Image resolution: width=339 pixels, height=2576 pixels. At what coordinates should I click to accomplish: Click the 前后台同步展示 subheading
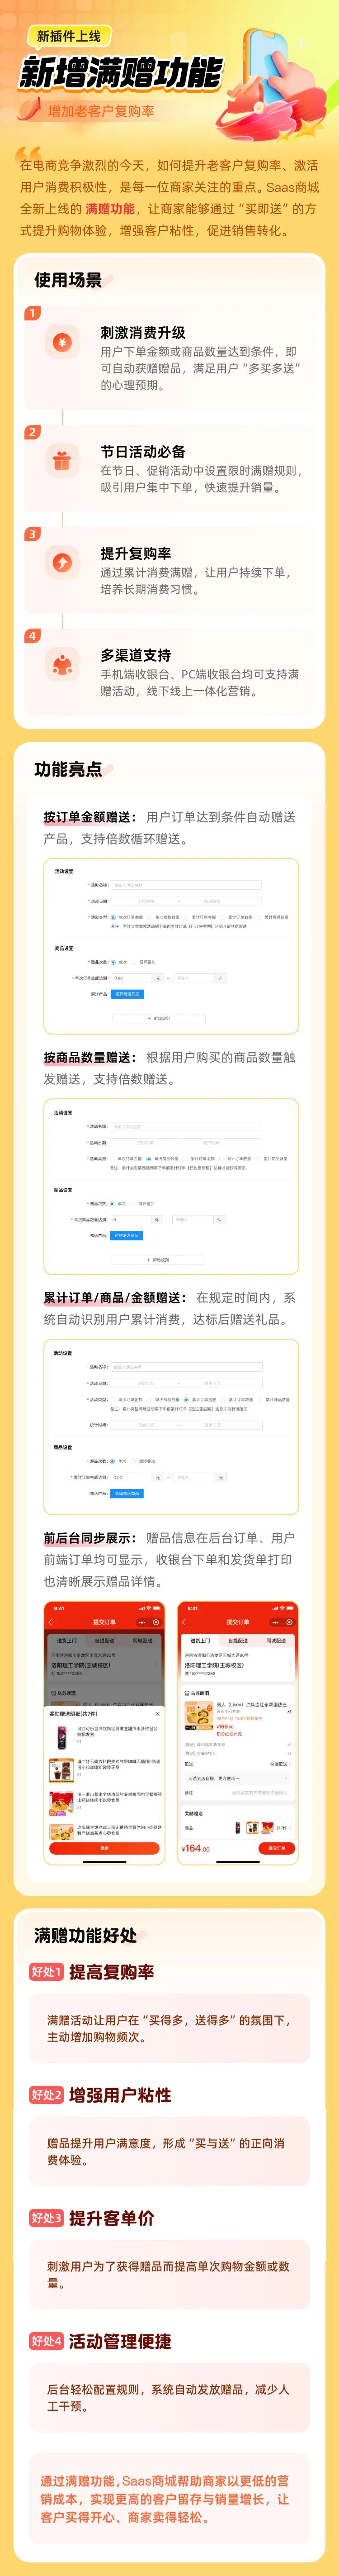click(90, 1538)
